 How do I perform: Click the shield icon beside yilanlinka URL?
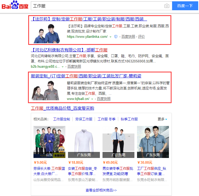coord(116,37)
